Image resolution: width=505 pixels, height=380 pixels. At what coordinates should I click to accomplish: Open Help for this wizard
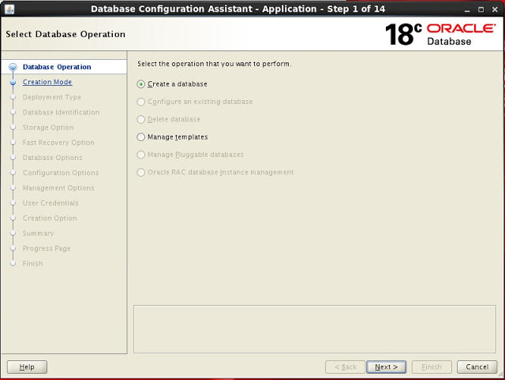27,367
